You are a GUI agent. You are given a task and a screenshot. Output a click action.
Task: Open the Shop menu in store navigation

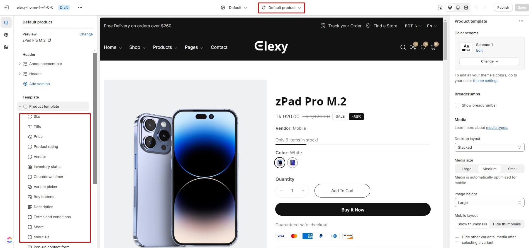click(x=137, y=47)
